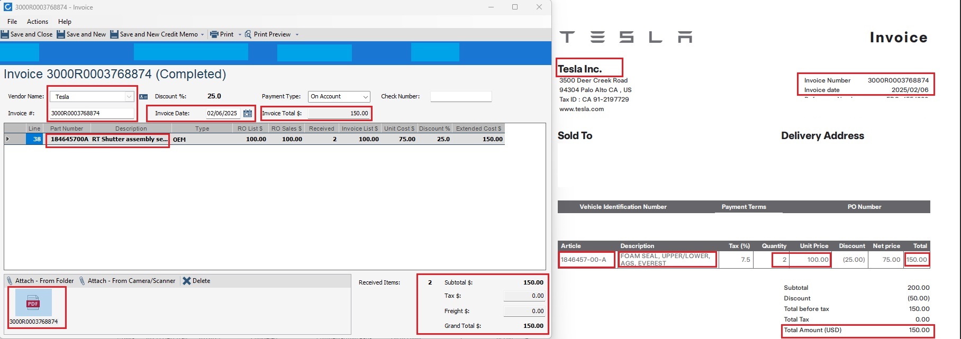The width and height of the screenshot is (961, 339).
Task: Click the Invoice # input field
Action: click(x=92, y=113)
